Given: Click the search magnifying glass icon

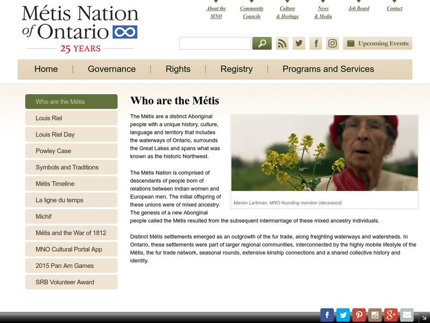Looking at the screenshot, I should click(x=261, y=43).
